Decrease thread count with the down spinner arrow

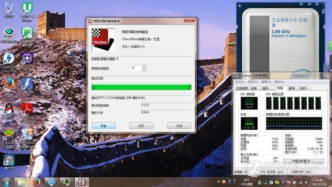(x=144, y=70)
